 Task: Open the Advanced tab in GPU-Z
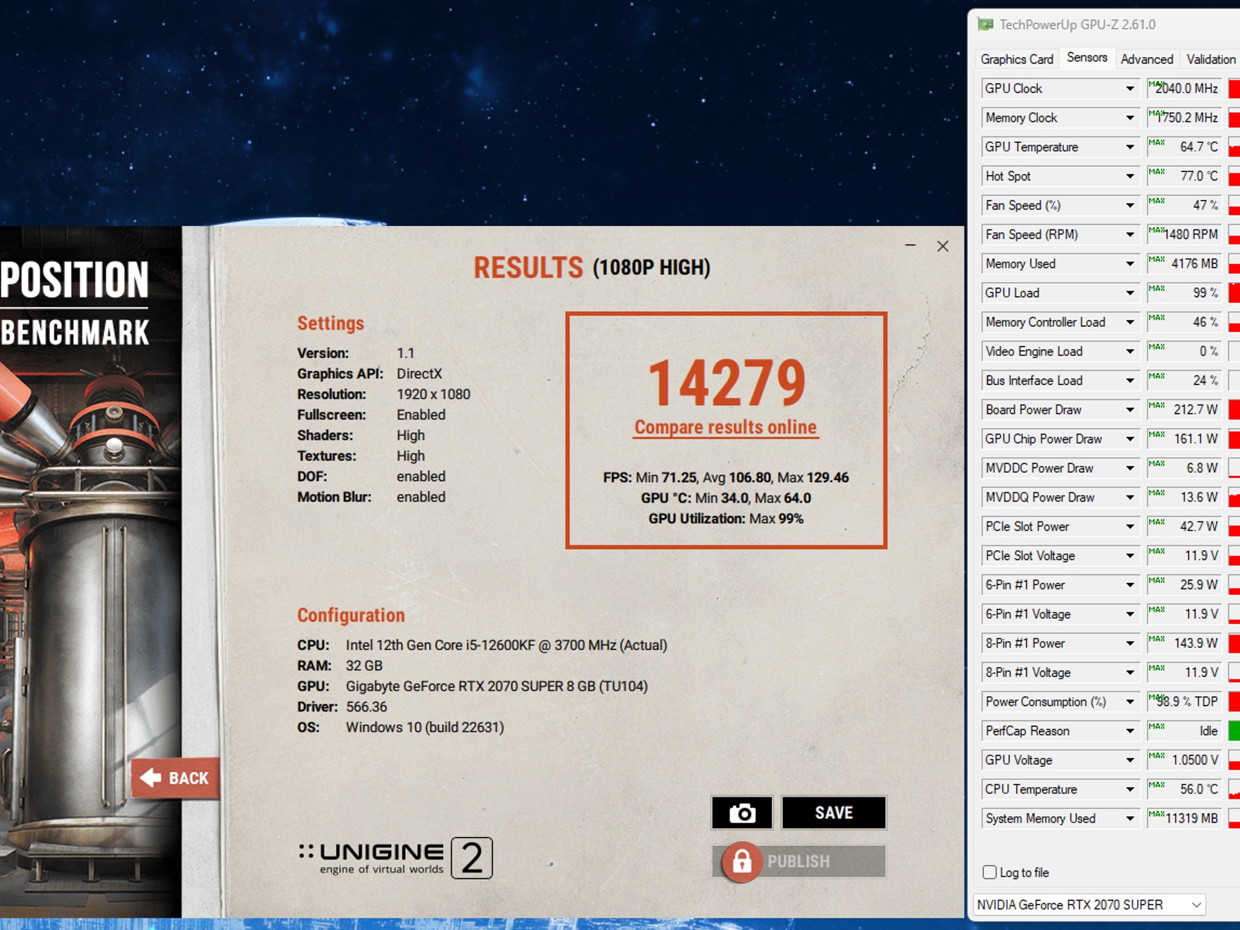point(1147,59)
